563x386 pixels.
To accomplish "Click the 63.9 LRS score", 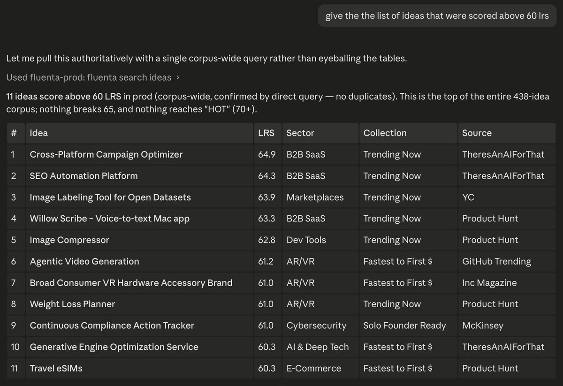I will (x=267, y=197).
